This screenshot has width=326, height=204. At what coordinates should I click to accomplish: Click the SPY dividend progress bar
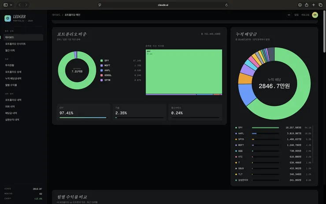pyautogui.click(x=266, y=127)
